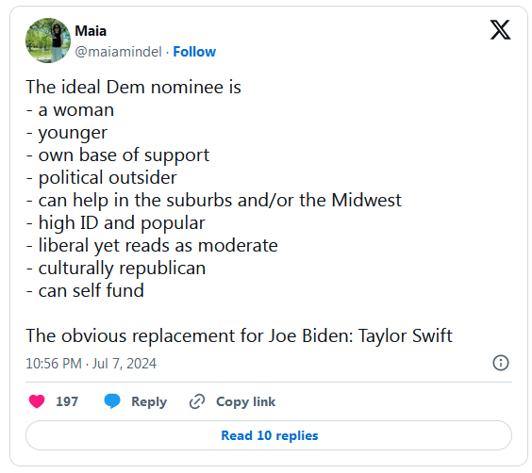The width and height of the screenshot is (532, 473).
Task: Open the display name Maia
Action: tap(91, 31)
